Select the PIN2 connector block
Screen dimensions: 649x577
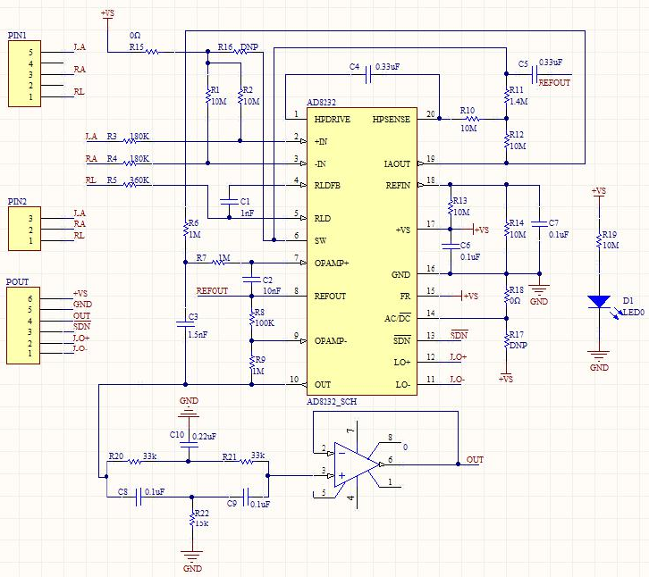pos(24,229)
